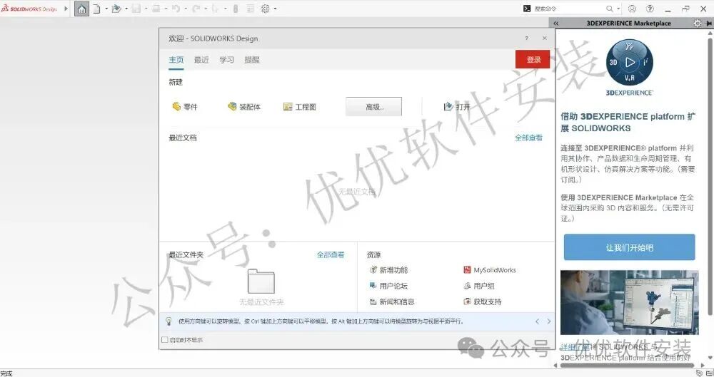This screenshot has width=714, height=377.
Task: Switch to the 主页 tab
Action: pyautogui.click(x=176, y=60)
